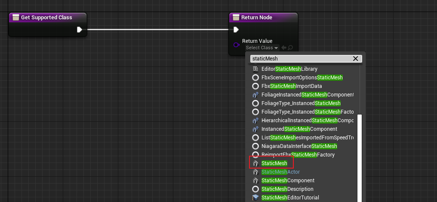Click the StaticMeshActor mesh icon

(x=255, y=172)
